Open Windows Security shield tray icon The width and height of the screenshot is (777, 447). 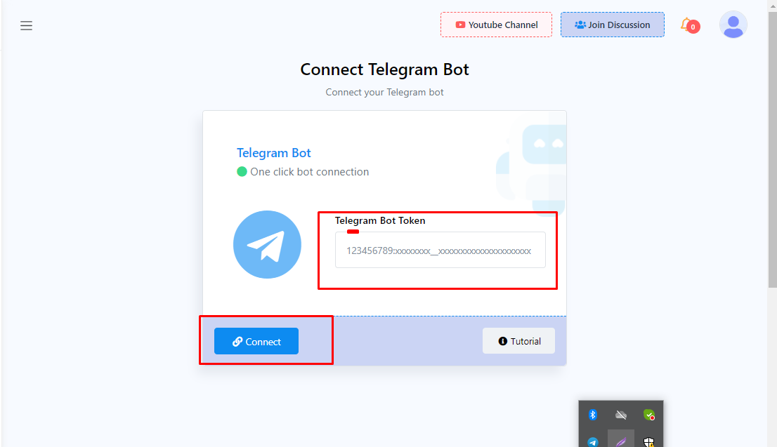pos(648,442)
